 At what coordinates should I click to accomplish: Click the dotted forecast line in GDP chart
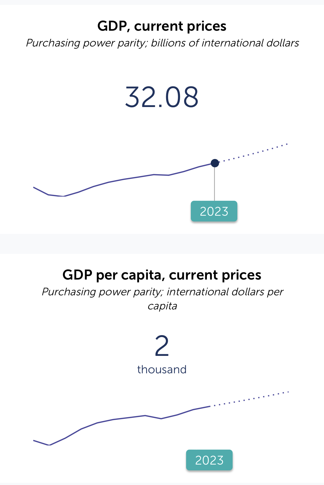(253, 153)
